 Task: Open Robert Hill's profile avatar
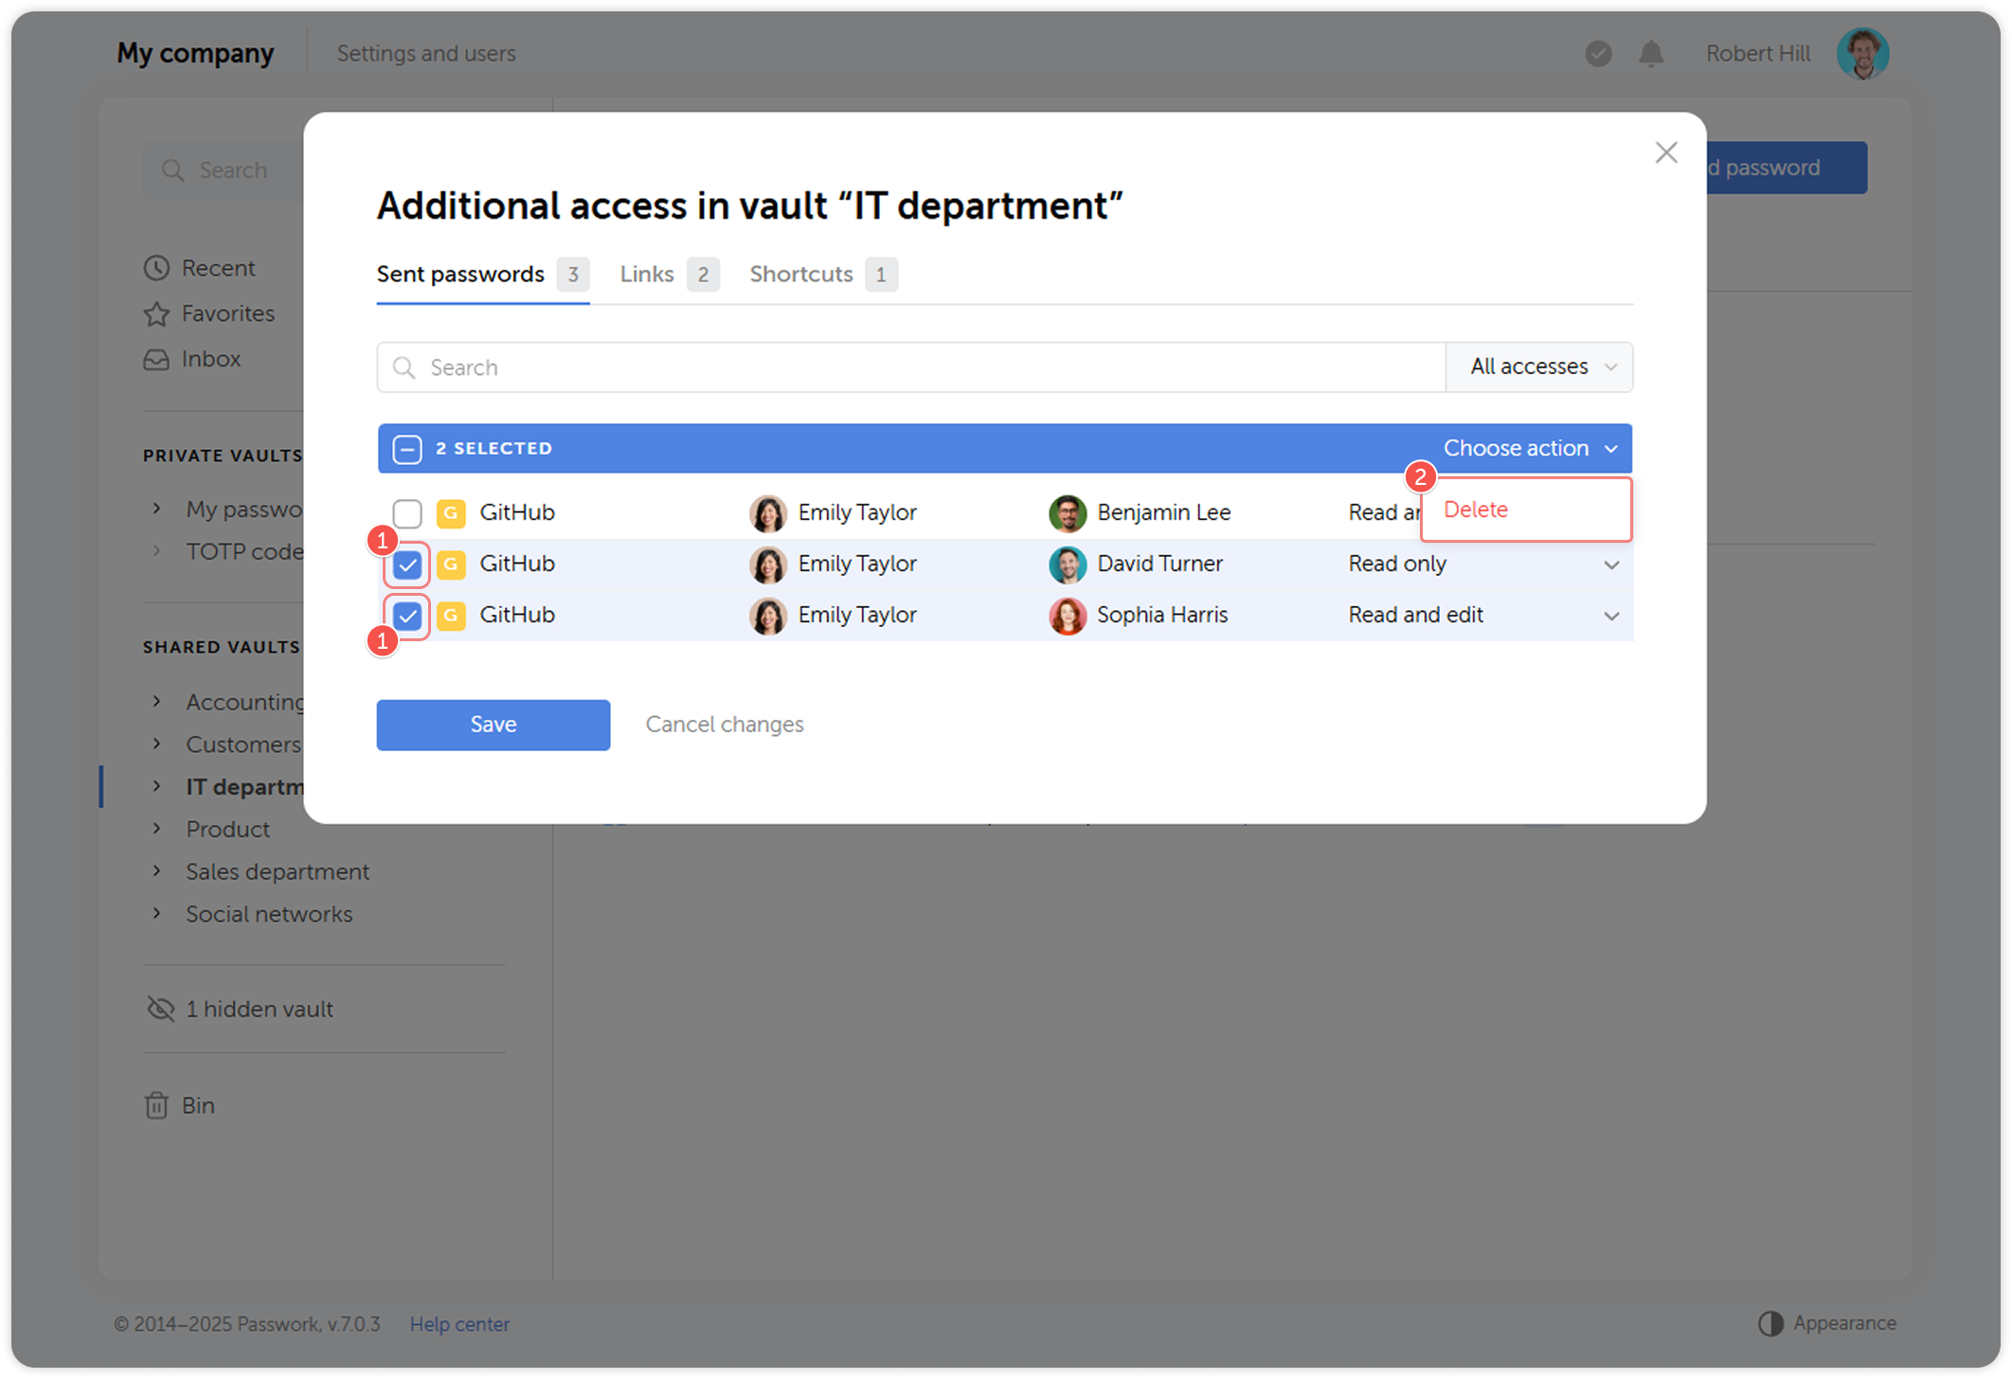pyautogui.click(x=1862, y=54)
